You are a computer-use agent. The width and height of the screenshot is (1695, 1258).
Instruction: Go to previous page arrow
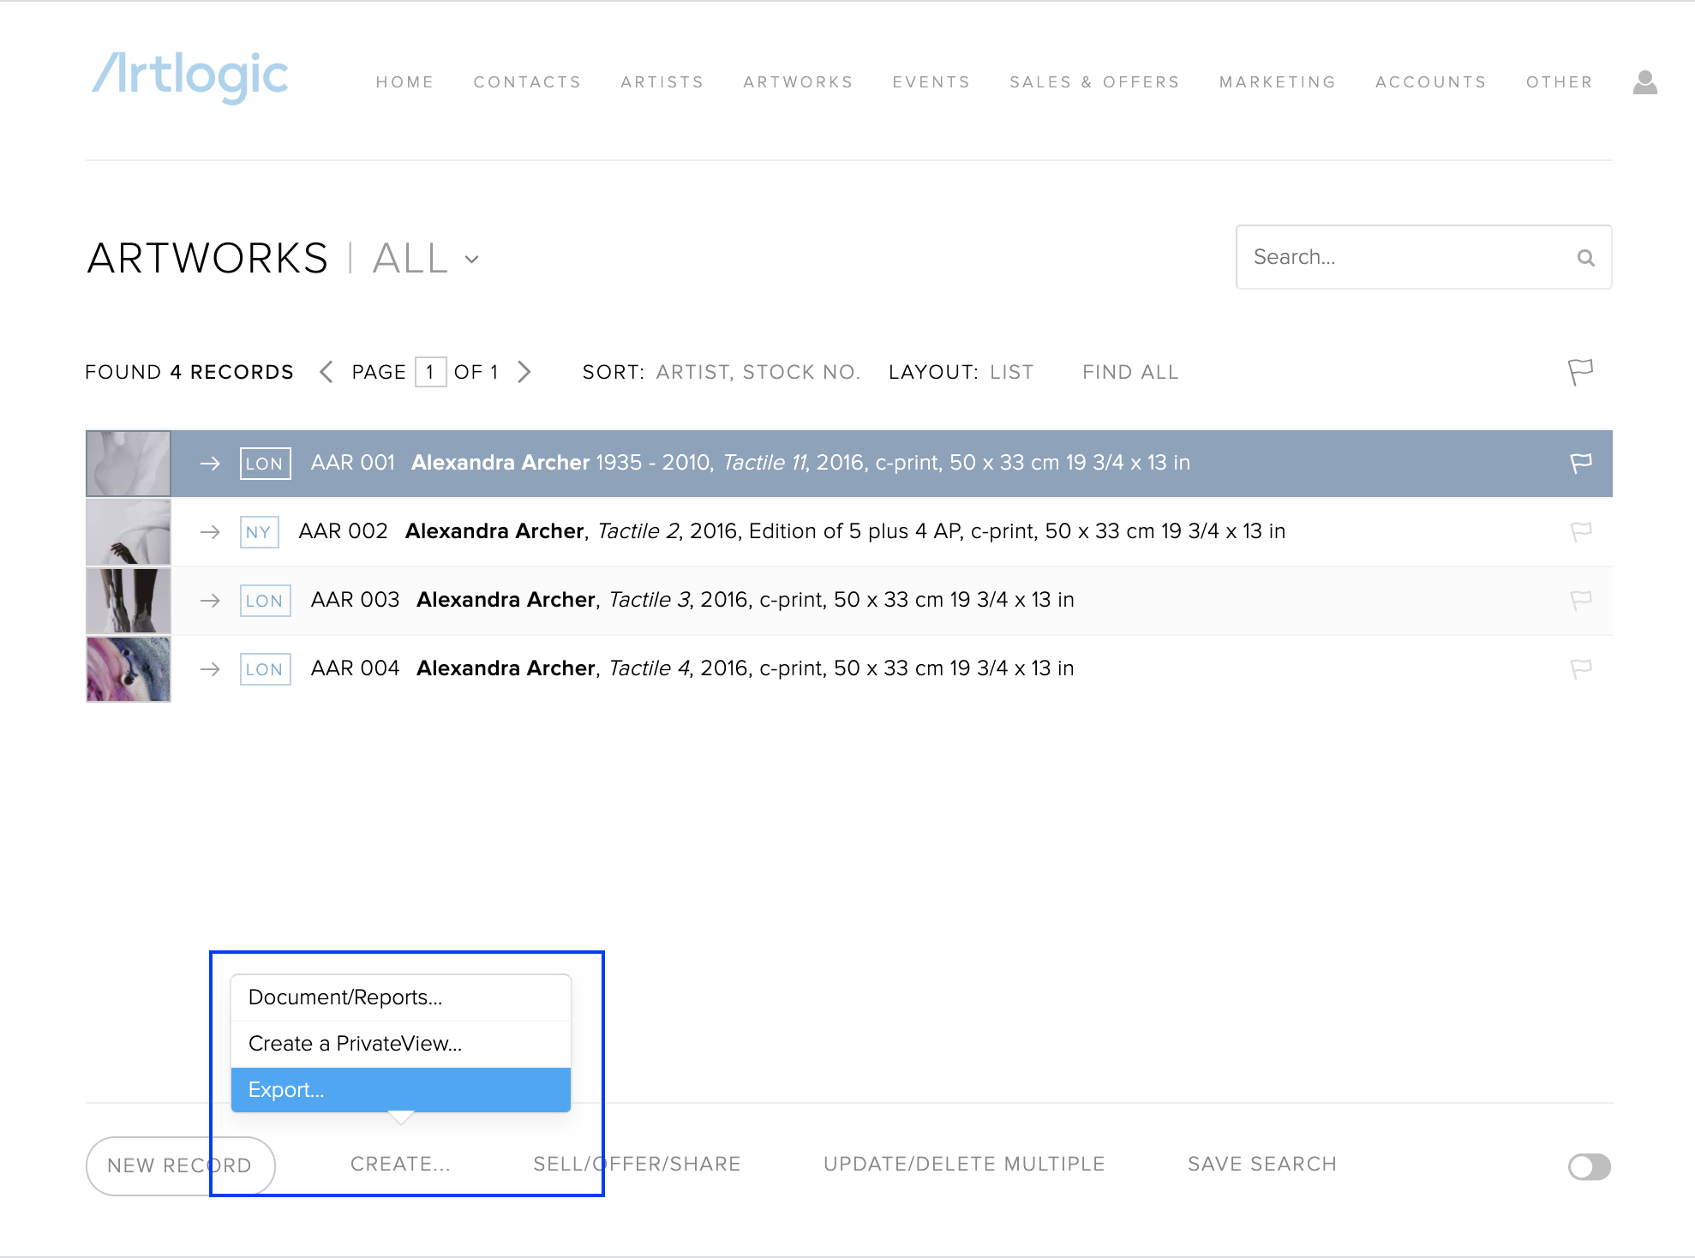tap(326, 372)
